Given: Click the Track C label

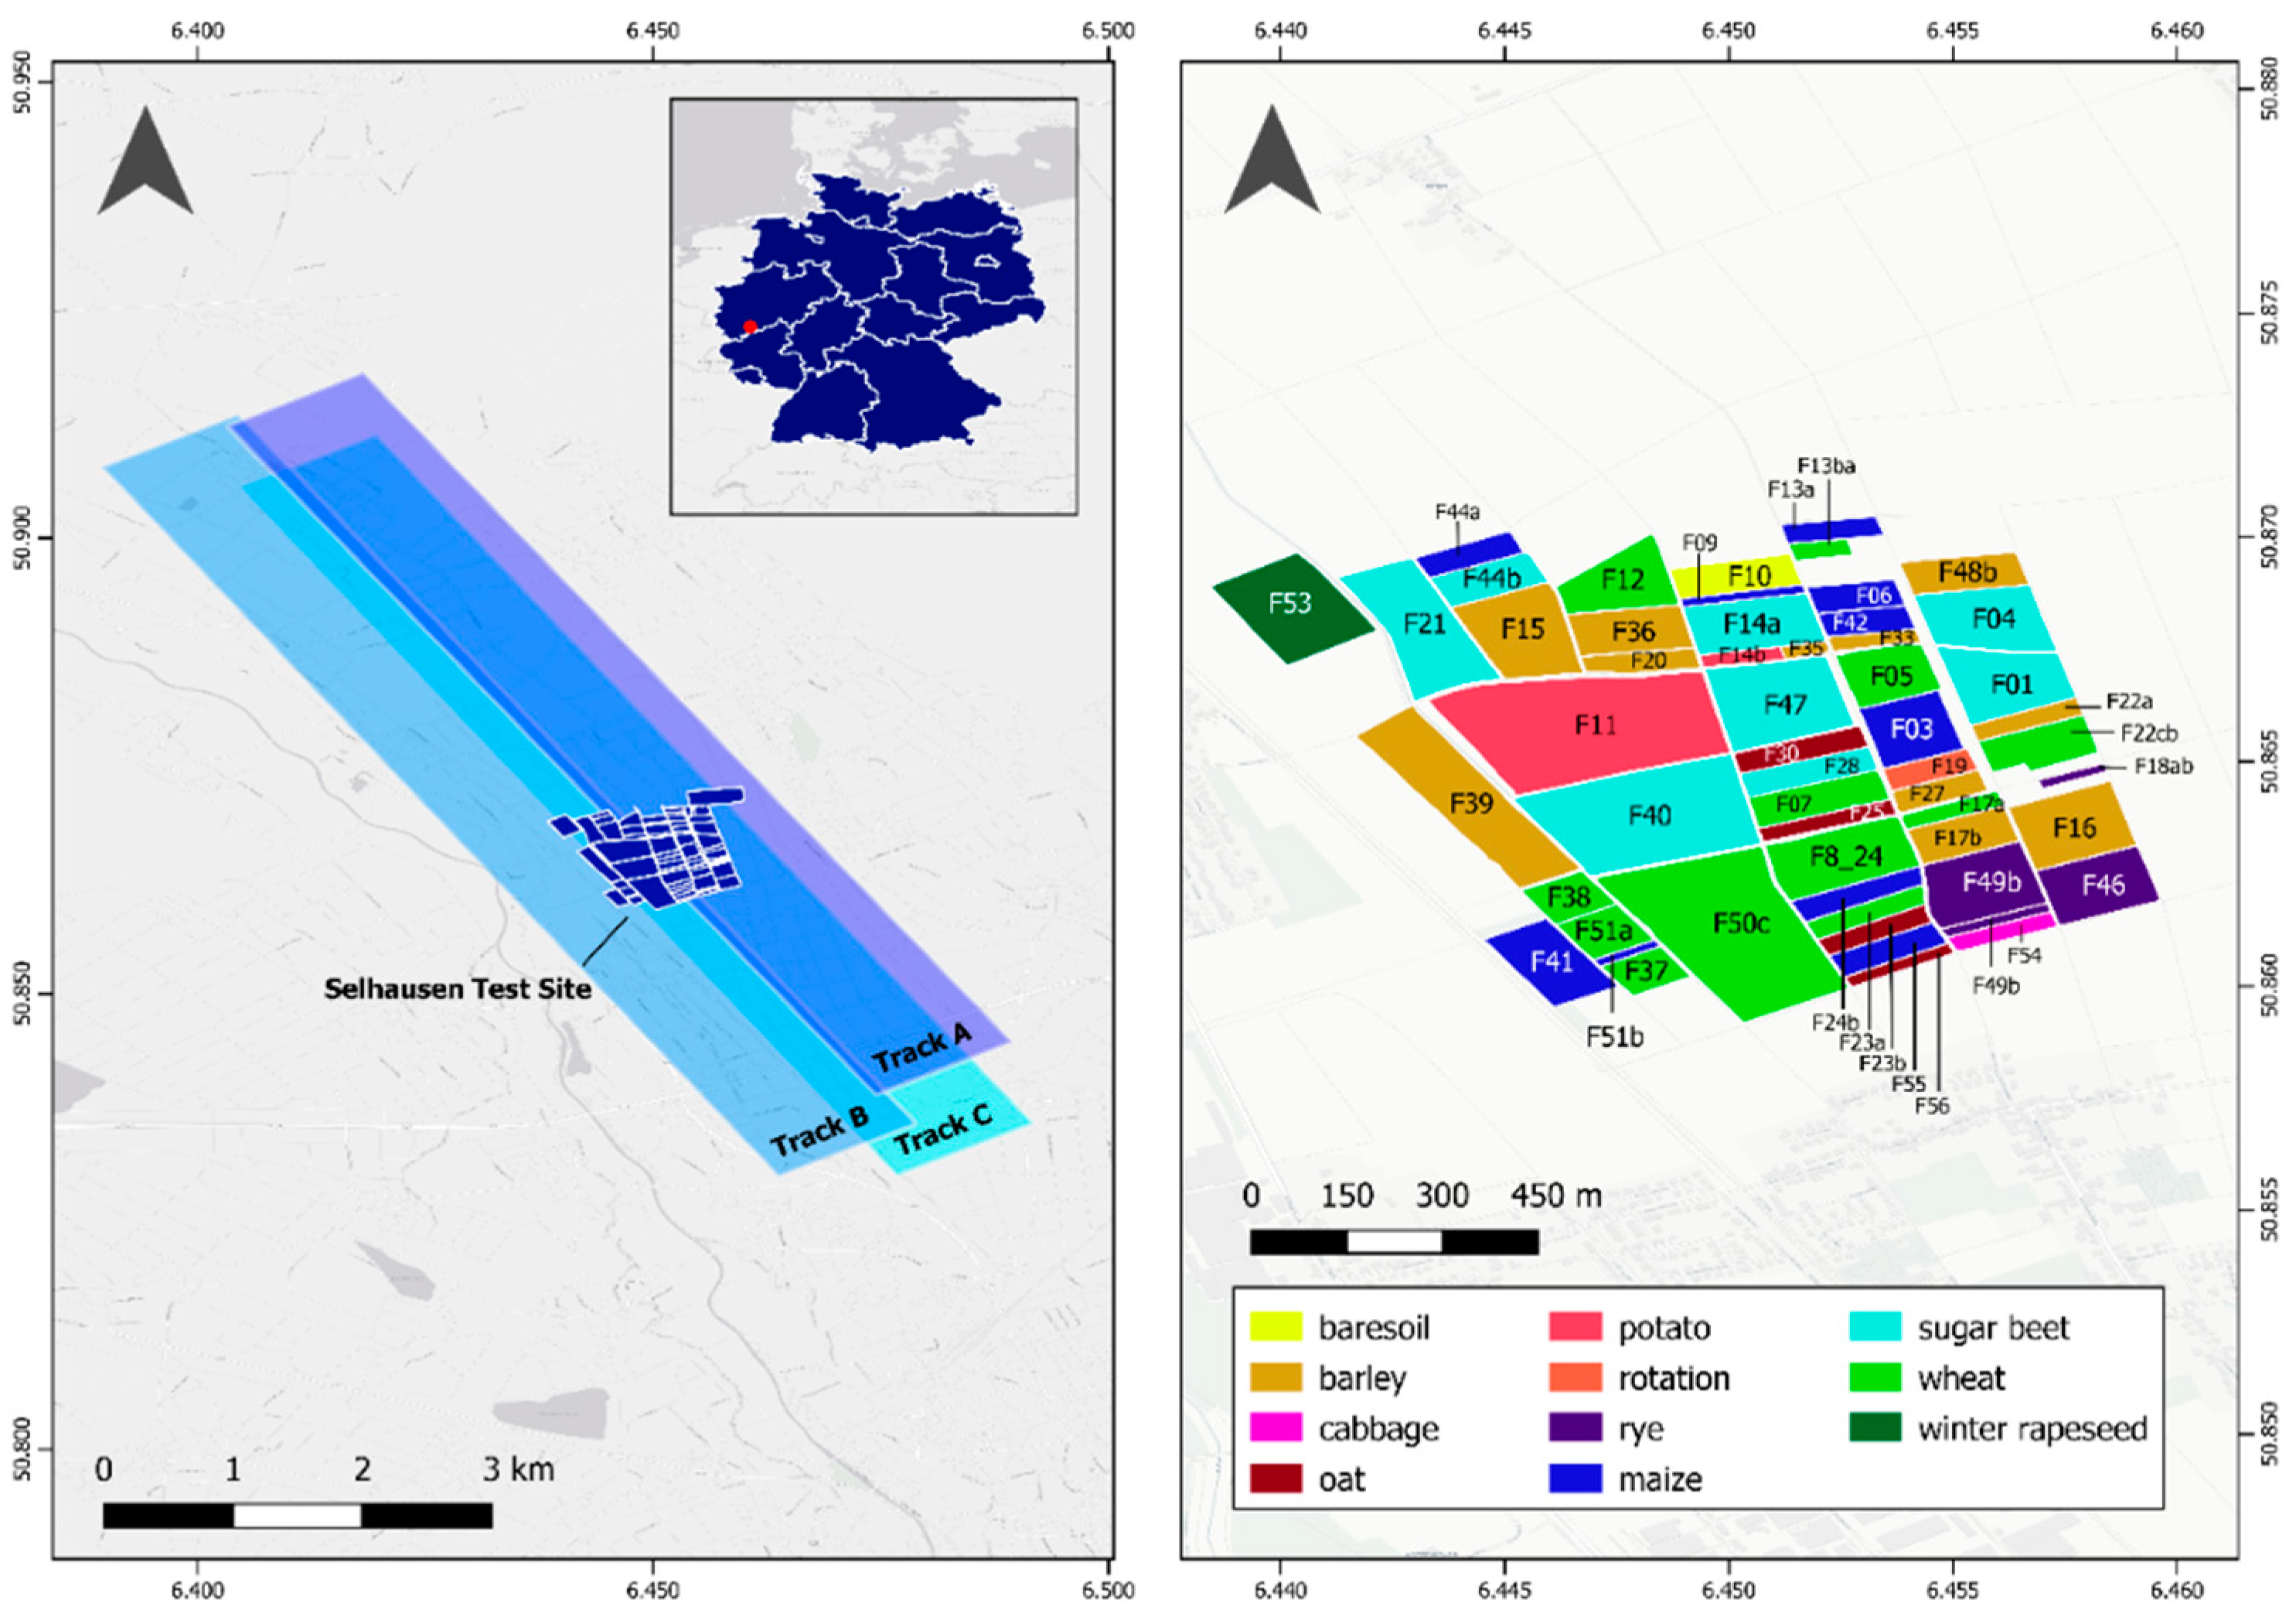Looking at the screenshot, I should (943, 1130).
